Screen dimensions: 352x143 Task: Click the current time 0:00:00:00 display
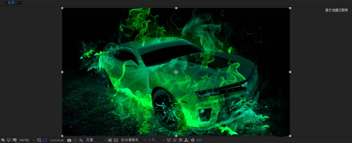(57, 140)
